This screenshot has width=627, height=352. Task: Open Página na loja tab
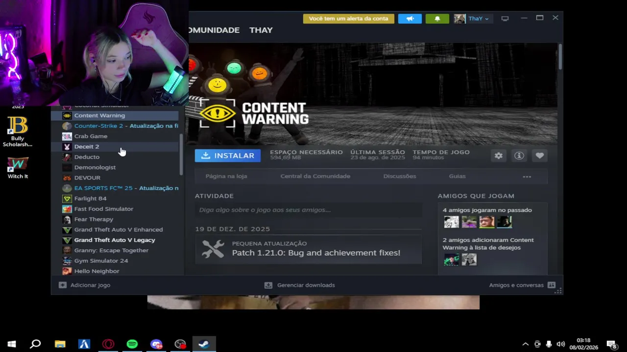click(226, 176)
